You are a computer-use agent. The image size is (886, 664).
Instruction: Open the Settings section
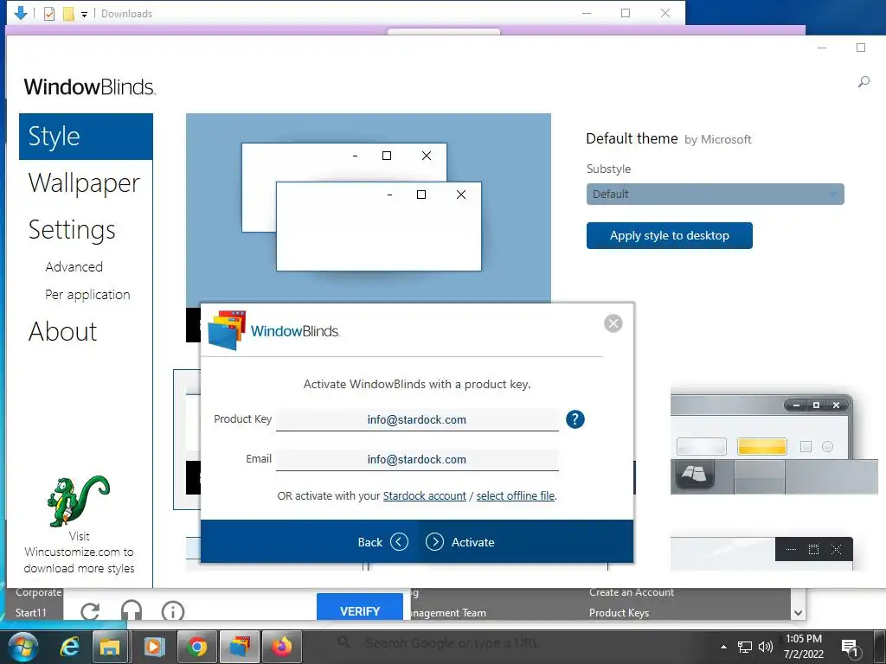pyautogui.click(x=72, y=230)
